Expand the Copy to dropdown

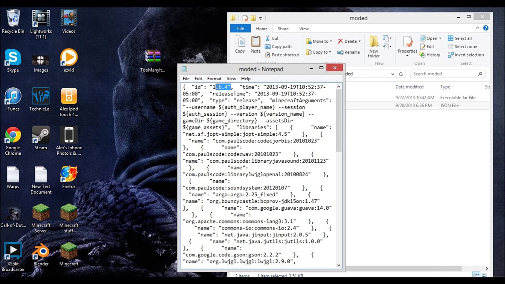(330, 52)
